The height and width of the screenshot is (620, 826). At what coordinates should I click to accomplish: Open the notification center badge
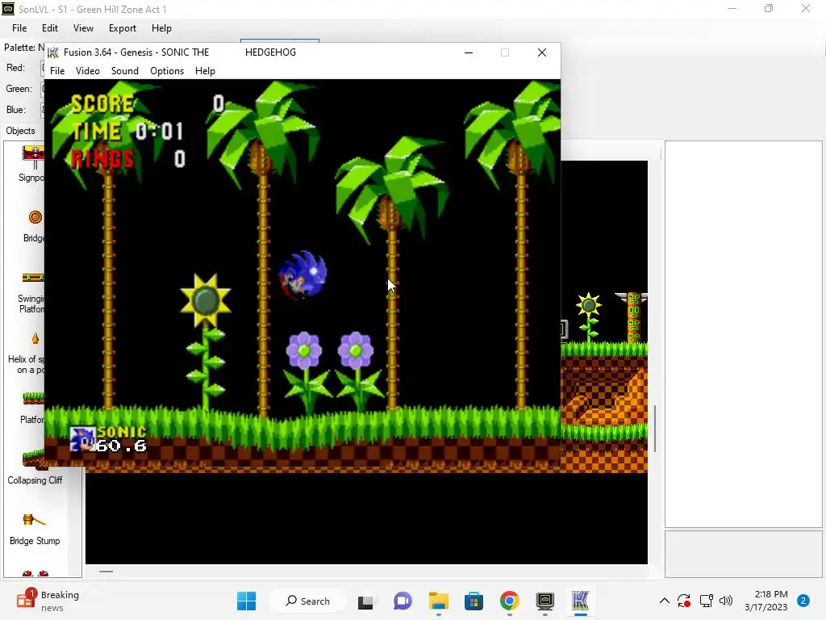(x=803, y=601)
